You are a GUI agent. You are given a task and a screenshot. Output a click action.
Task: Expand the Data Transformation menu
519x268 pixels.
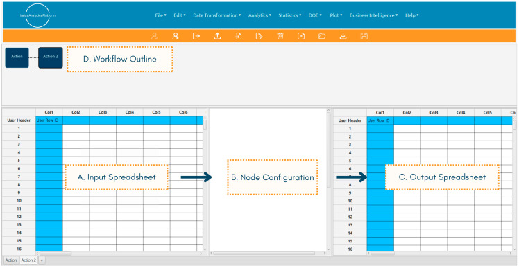click(x=216, y=15)
